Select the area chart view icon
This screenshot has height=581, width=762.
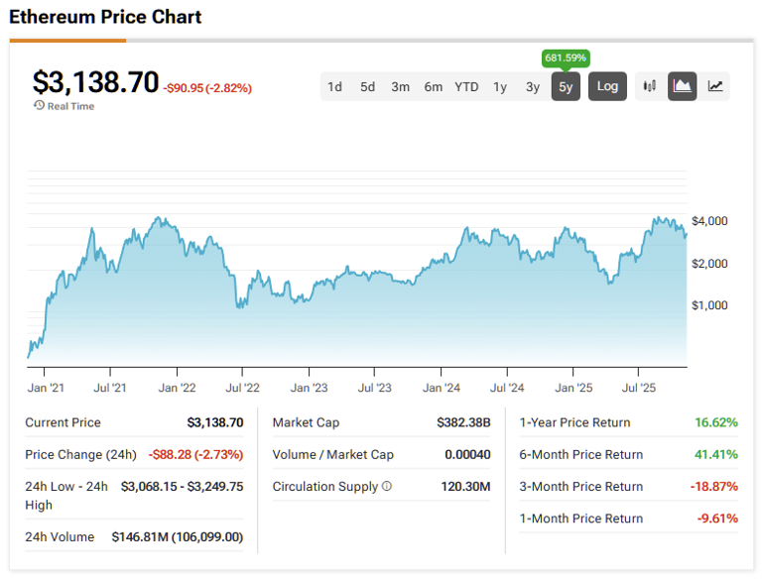[683, 86]
